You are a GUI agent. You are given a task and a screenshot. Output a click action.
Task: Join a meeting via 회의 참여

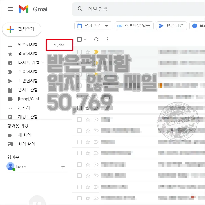[26, 144]
